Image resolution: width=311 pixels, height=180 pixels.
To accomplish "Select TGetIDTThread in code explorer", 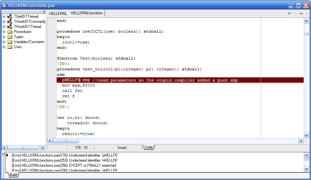I will (x=26, y=16).
